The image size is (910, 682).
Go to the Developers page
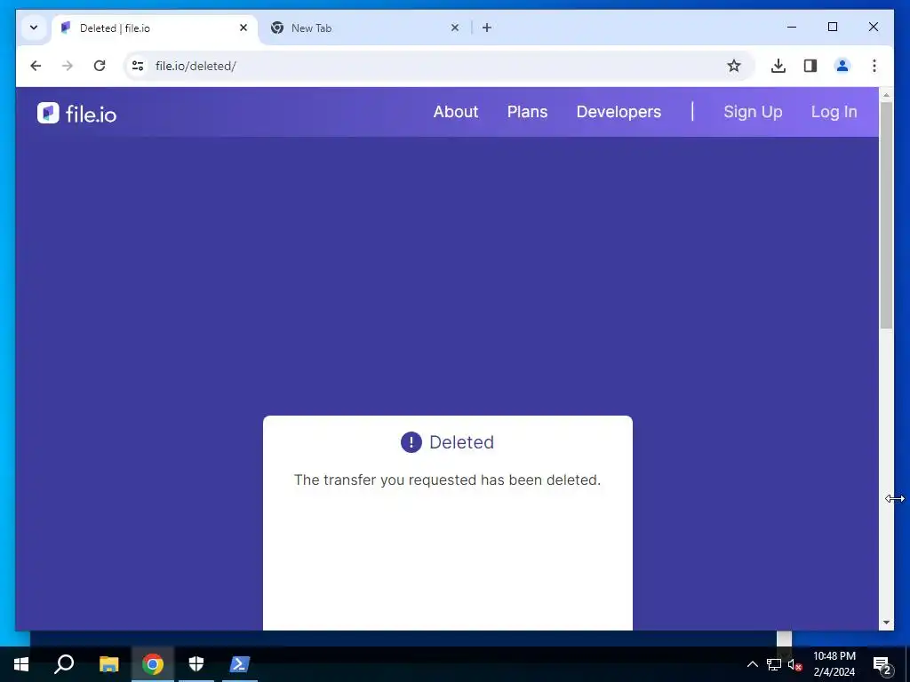[619, 112]
